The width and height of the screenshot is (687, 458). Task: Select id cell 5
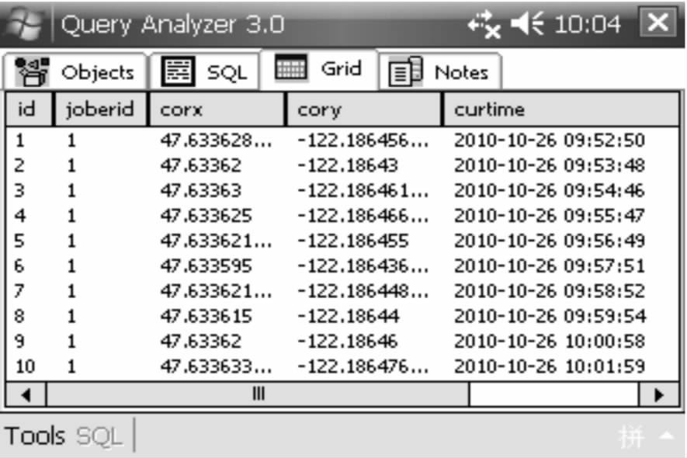click(19, 241)
